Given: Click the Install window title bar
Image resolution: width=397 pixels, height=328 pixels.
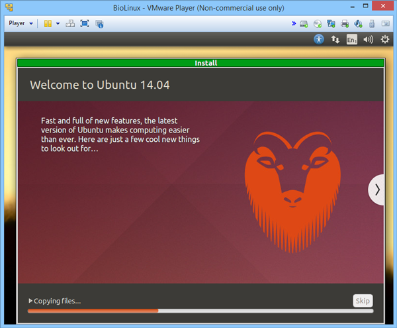Looking at the screenshot, I should pos(200,63).
